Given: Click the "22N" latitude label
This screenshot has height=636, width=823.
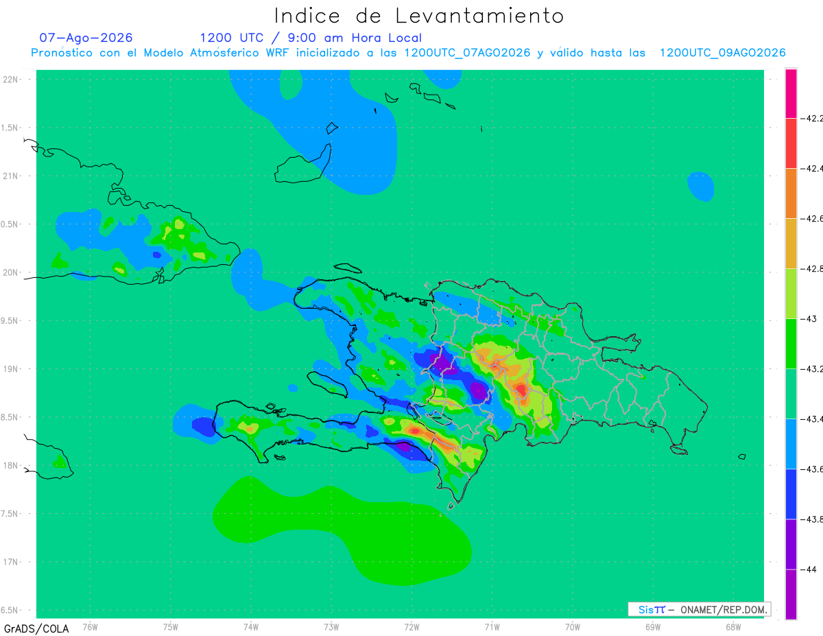Looking at the screenshot, I should click(x=11, y=80).
